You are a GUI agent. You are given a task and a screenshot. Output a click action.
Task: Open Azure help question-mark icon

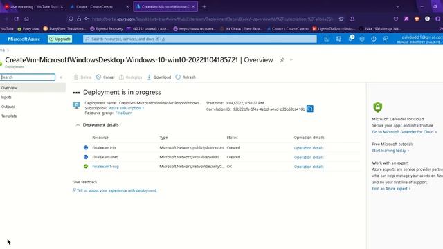pos(374,39)
